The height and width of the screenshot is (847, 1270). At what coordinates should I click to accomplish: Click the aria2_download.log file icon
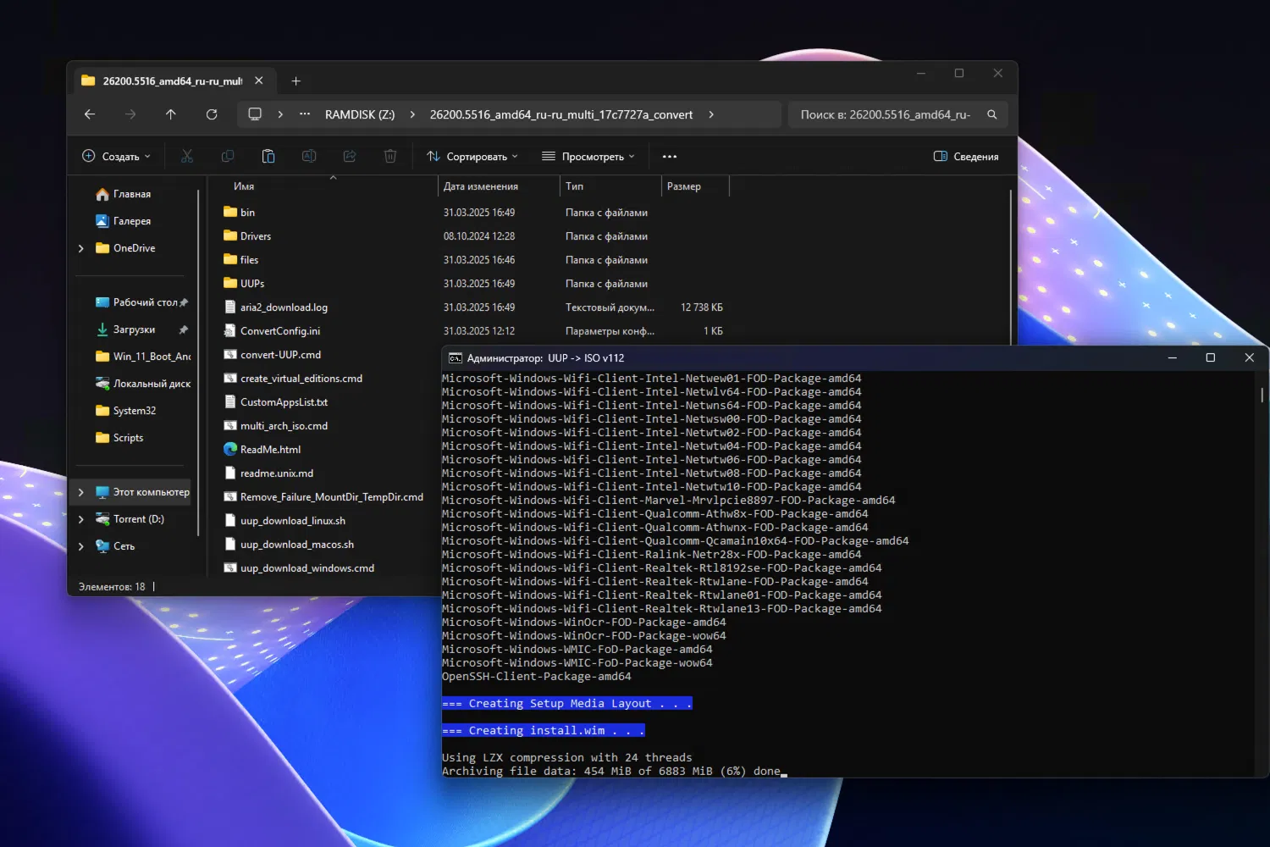pyautogui.click(x=230, y=307)
